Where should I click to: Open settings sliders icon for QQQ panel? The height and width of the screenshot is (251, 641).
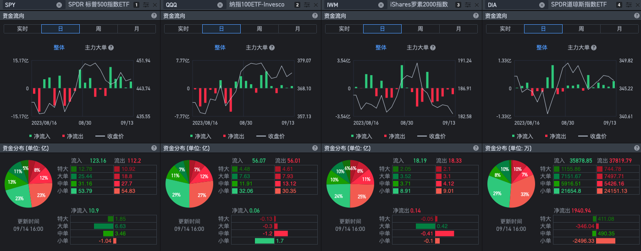coord(307,5)
